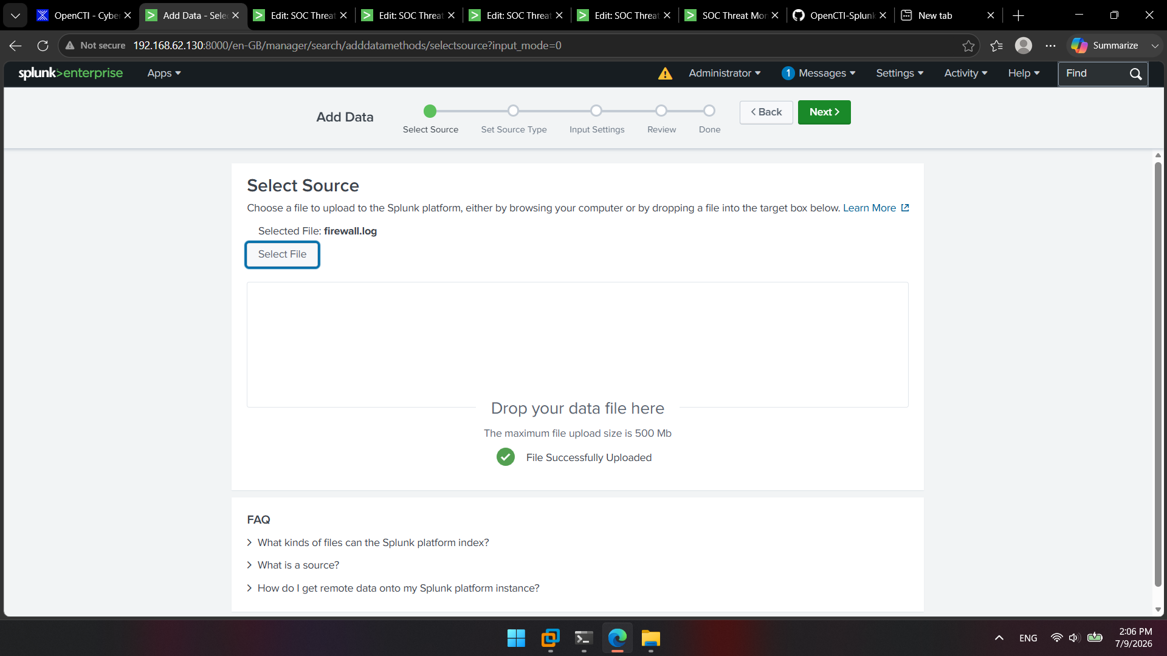Open the browser favorites list icon
Viewport: 1167px width, 656px height.
click(x=996, y=46)
